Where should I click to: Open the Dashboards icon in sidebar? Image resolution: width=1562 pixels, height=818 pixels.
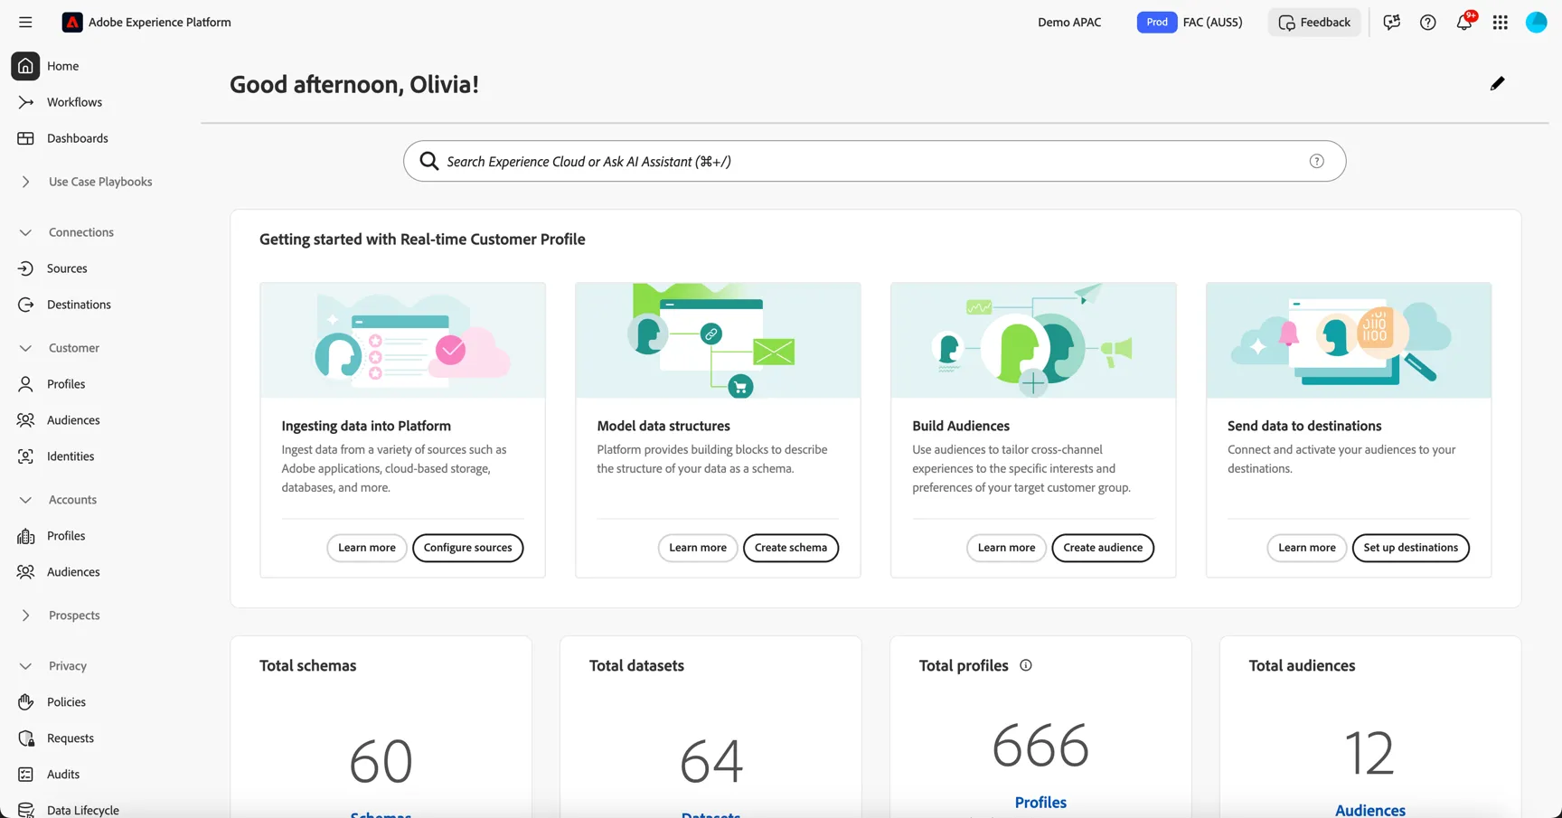[25, 138]
